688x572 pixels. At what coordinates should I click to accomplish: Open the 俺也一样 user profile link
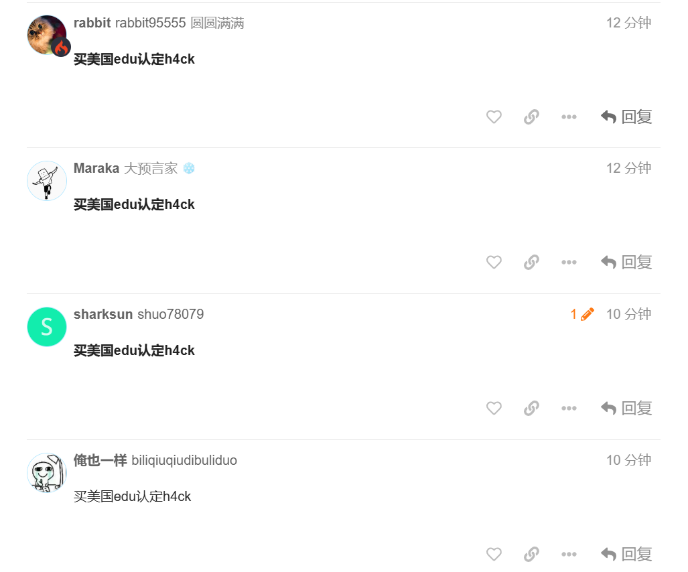100,460
